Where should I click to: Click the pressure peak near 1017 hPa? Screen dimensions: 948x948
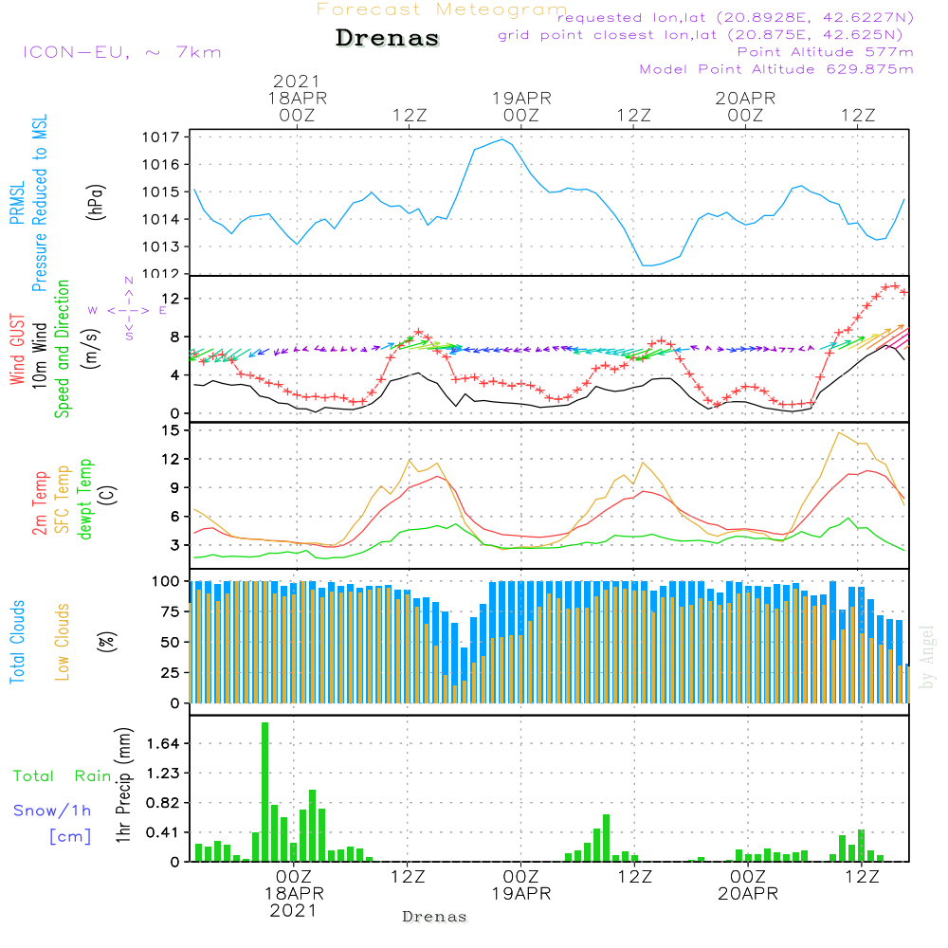coord(501,139)
